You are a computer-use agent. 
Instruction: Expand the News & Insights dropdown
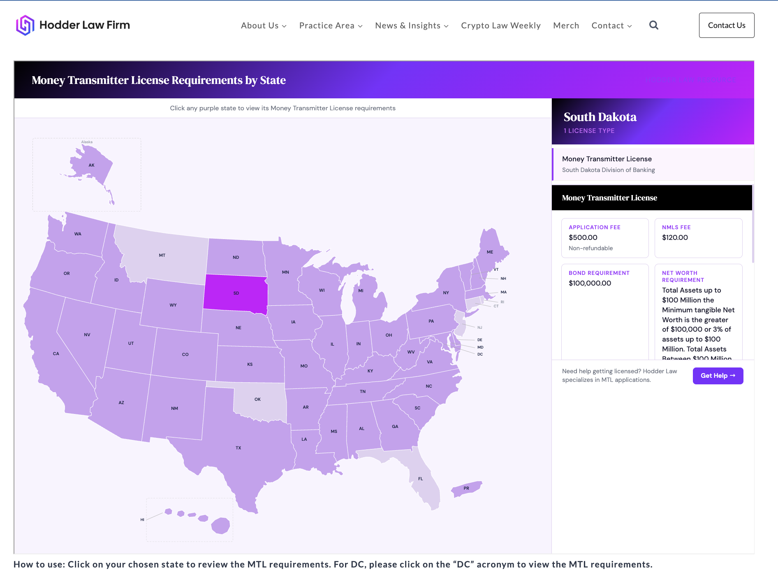pos(412,26)
